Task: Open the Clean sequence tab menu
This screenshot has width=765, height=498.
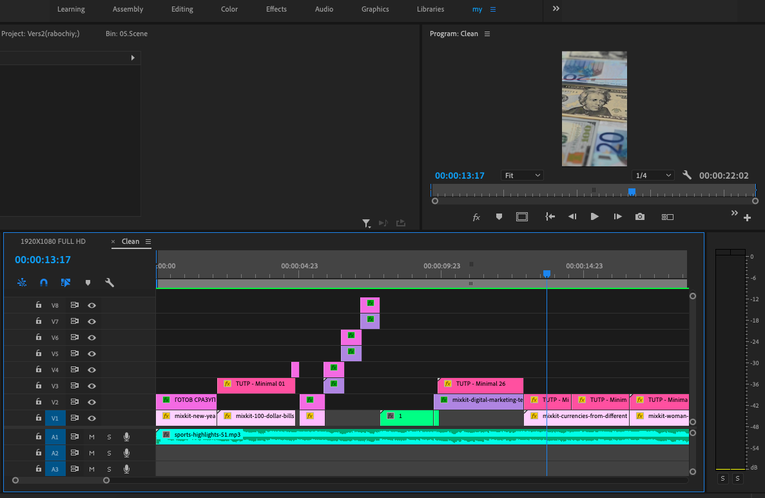Action: pyautogui.click(x=148, y=242)
